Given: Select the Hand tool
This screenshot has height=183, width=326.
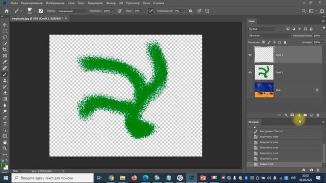Looking at the screenshot, I should click(x=5, y=142).
